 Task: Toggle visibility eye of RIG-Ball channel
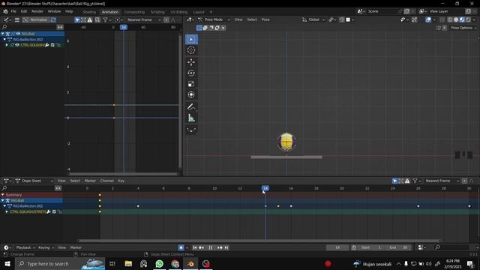18,34
